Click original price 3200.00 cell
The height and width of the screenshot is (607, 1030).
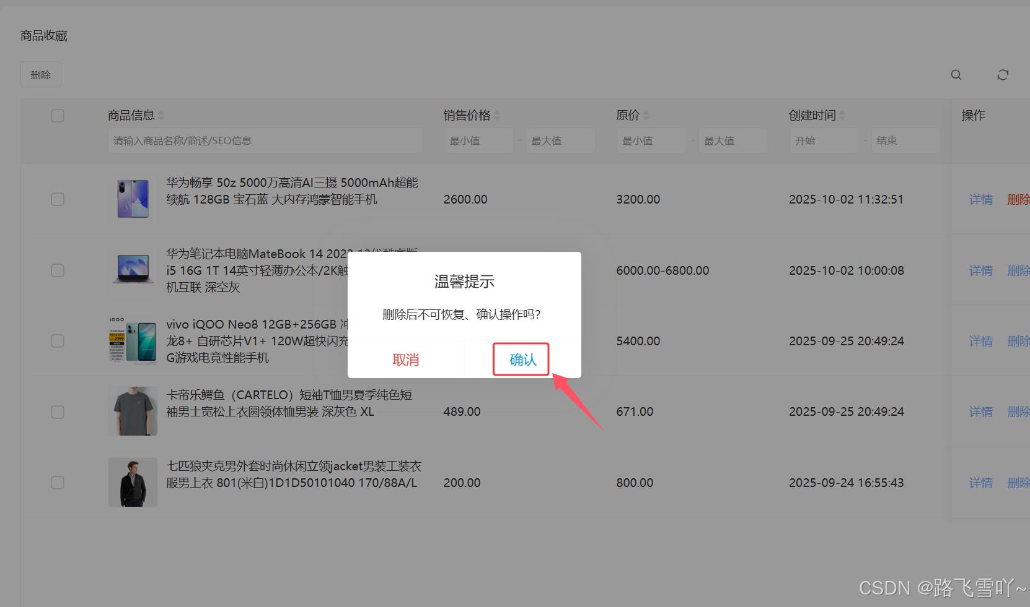click(x=638, y=199)
